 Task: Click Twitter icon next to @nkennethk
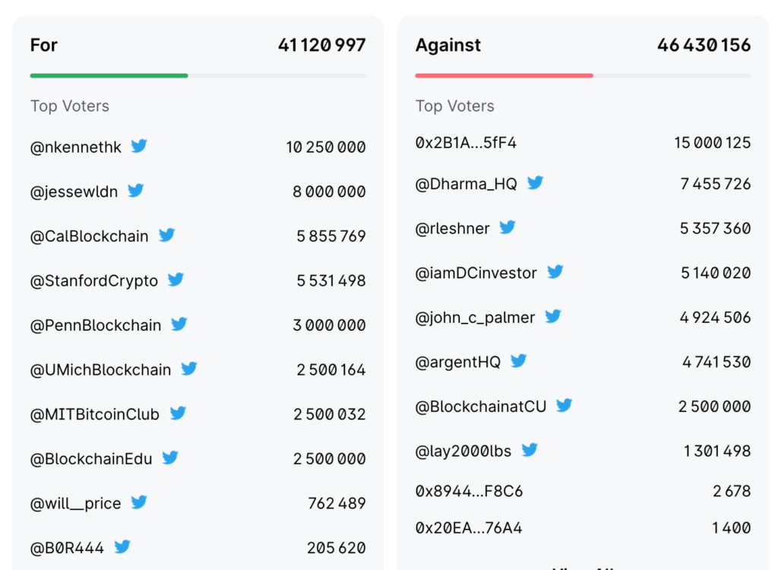point(139,146)
